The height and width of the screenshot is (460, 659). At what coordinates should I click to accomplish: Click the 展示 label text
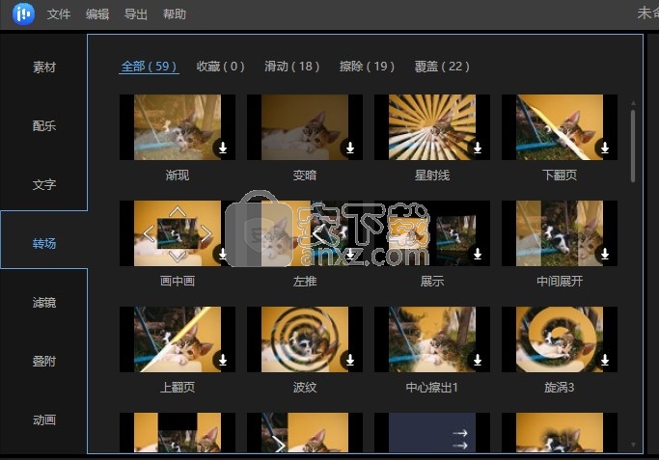pos(432,281)
